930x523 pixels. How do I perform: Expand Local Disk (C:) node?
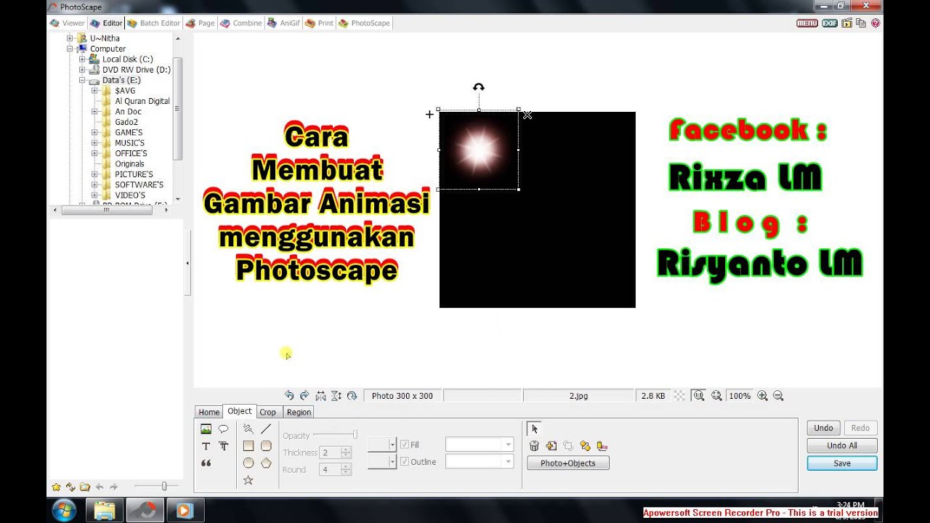[82, 59]
